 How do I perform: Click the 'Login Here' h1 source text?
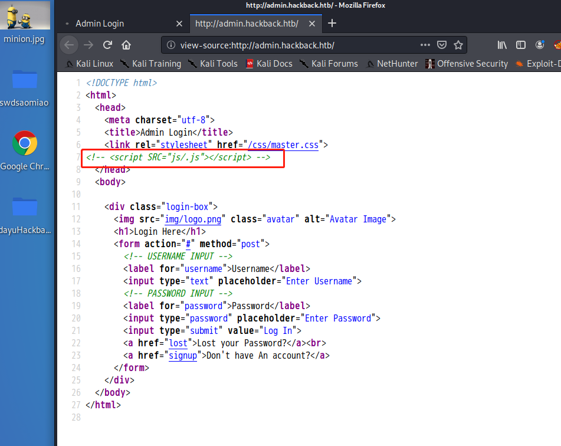[x=158, y=232]
